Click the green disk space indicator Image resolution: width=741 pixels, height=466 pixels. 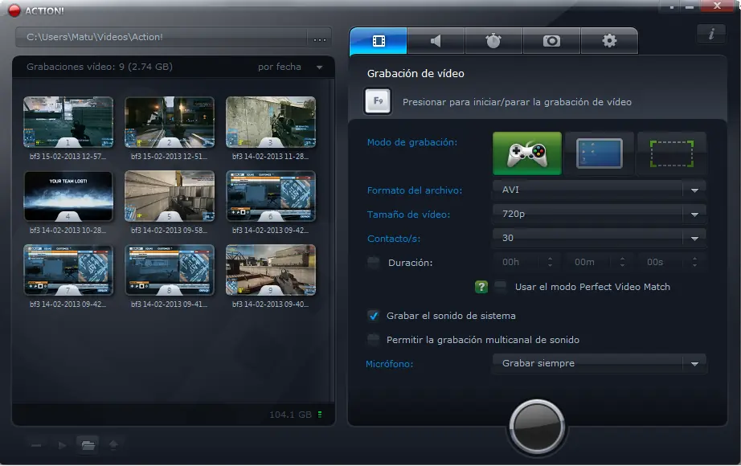click(320, 415)
